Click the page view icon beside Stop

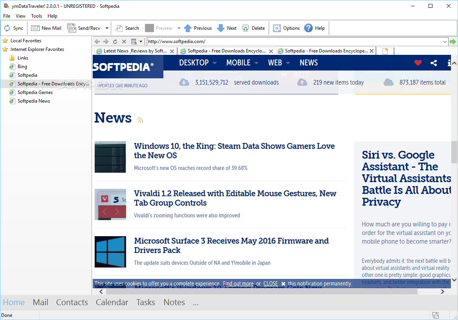point(134,42)
